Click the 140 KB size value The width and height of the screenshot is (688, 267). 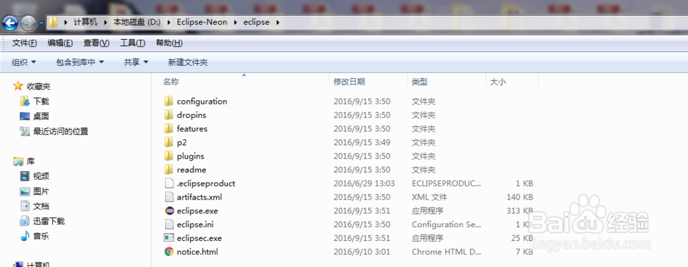[x=519, y=197]
